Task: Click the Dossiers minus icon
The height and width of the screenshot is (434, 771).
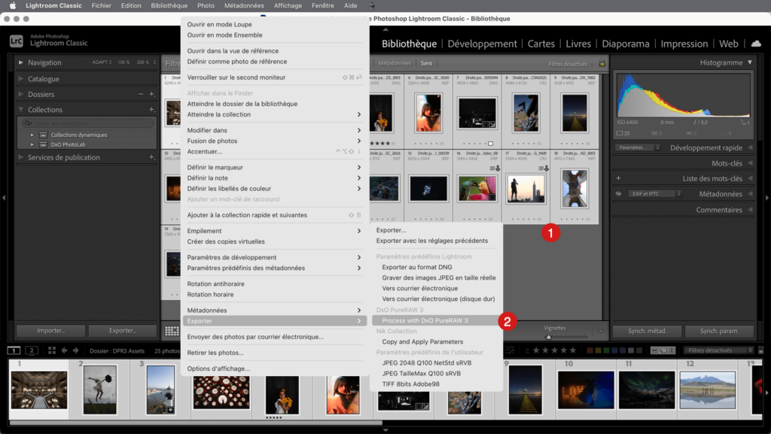Action: [x=141, y=94]
